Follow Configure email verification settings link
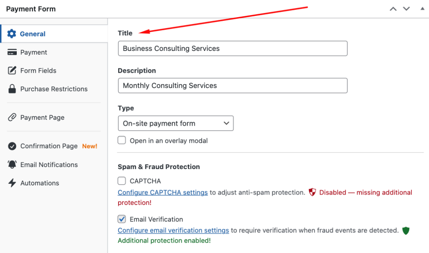429x253 pixels. pyautogui.click(x=173, y=230)
